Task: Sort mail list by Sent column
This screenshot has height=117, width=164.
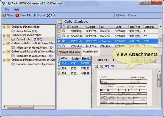Action: pos(121,27)
